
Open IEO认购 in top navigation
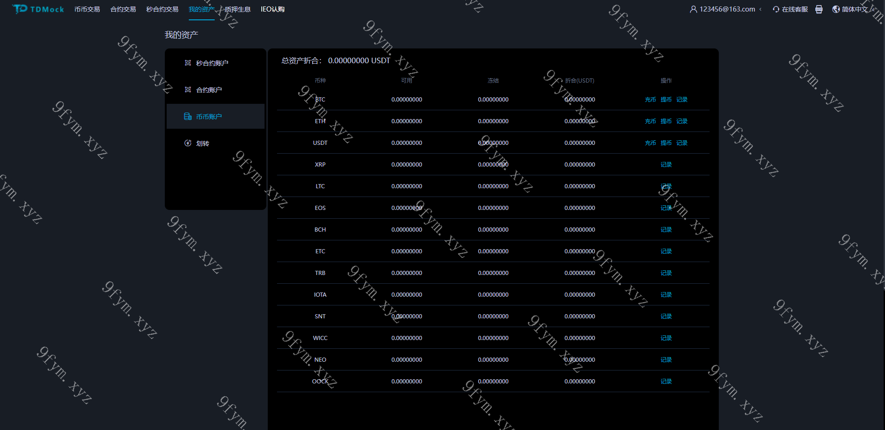click(273, 9)
